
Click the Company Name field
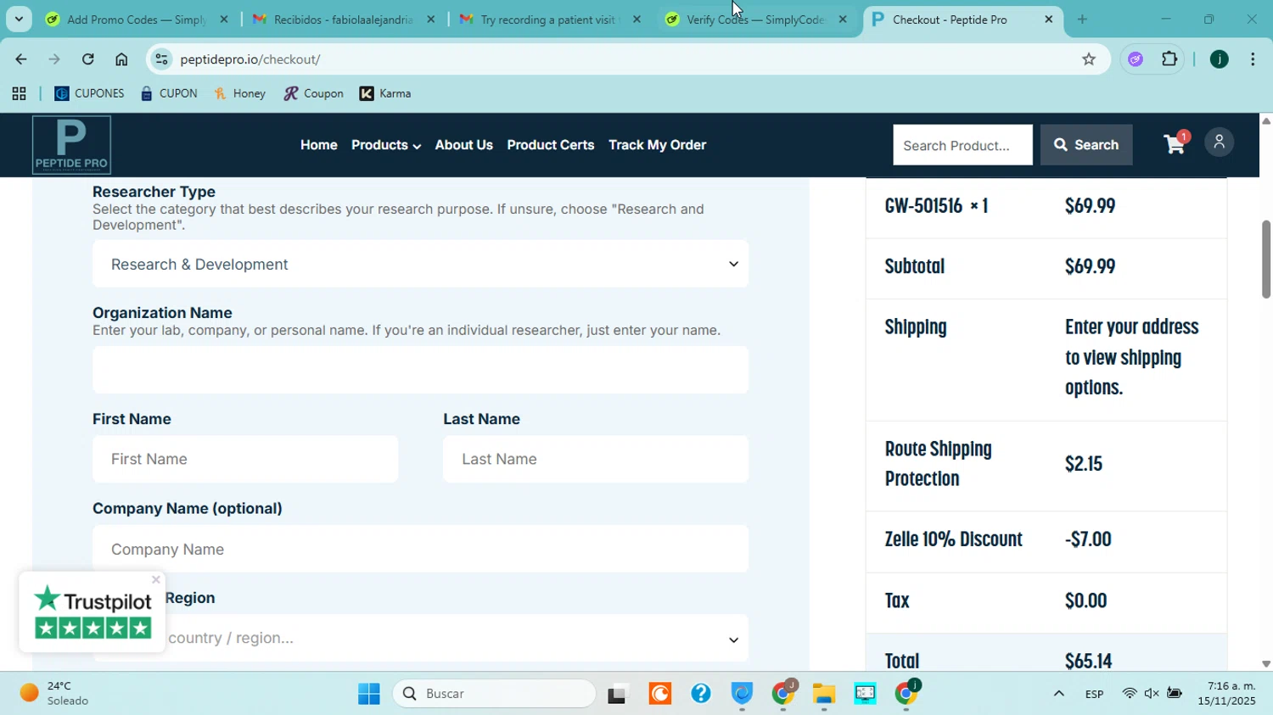click(x=420, y=549)
